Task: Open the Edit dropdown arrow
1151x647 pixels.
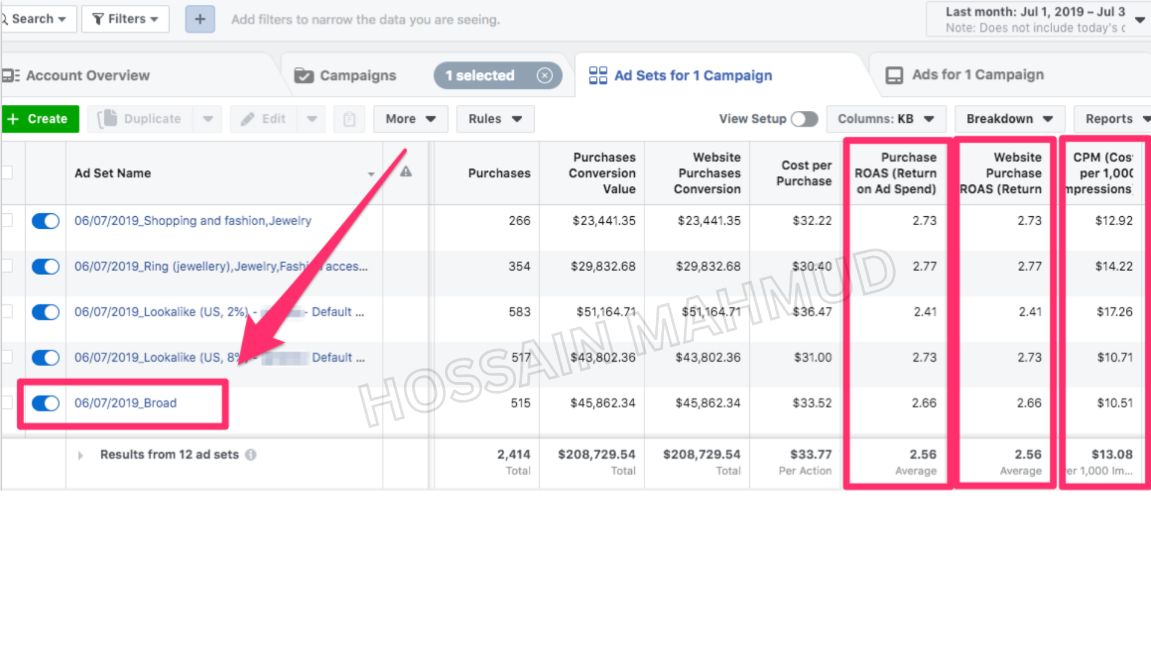Action: point(312,119)
